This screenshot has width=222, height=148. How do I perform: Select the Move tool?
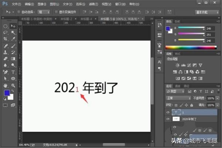pyautogui.click(x=13, y=26)
